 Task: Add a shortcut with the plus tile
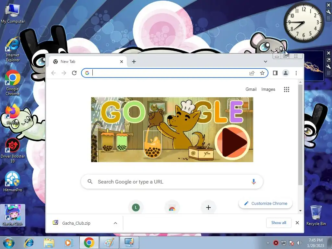tap(208, 207)
